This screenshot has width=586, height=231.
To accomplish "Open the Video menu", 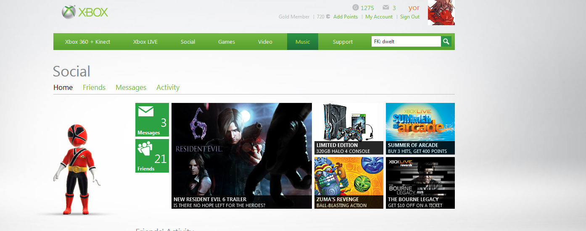I will pyautogui.click(x=265, y=42).
